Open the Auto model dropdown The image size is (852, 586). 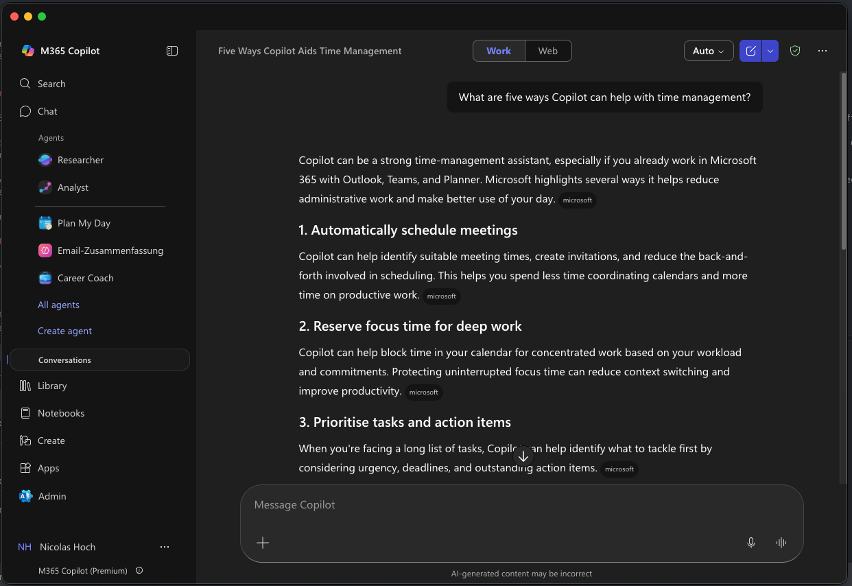[709, 51]
